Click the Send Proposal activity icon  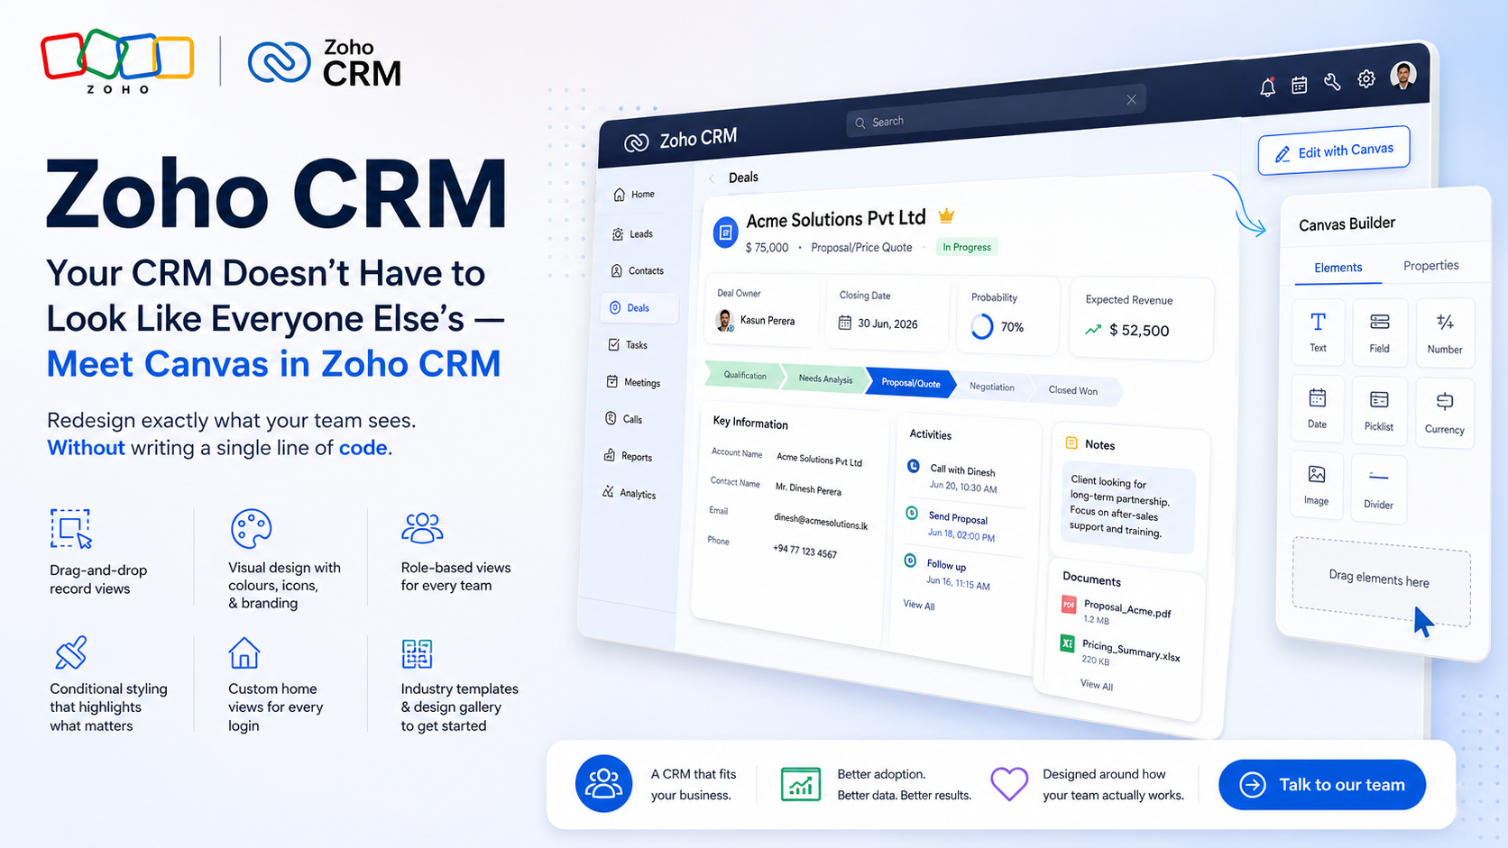point(912,513)
